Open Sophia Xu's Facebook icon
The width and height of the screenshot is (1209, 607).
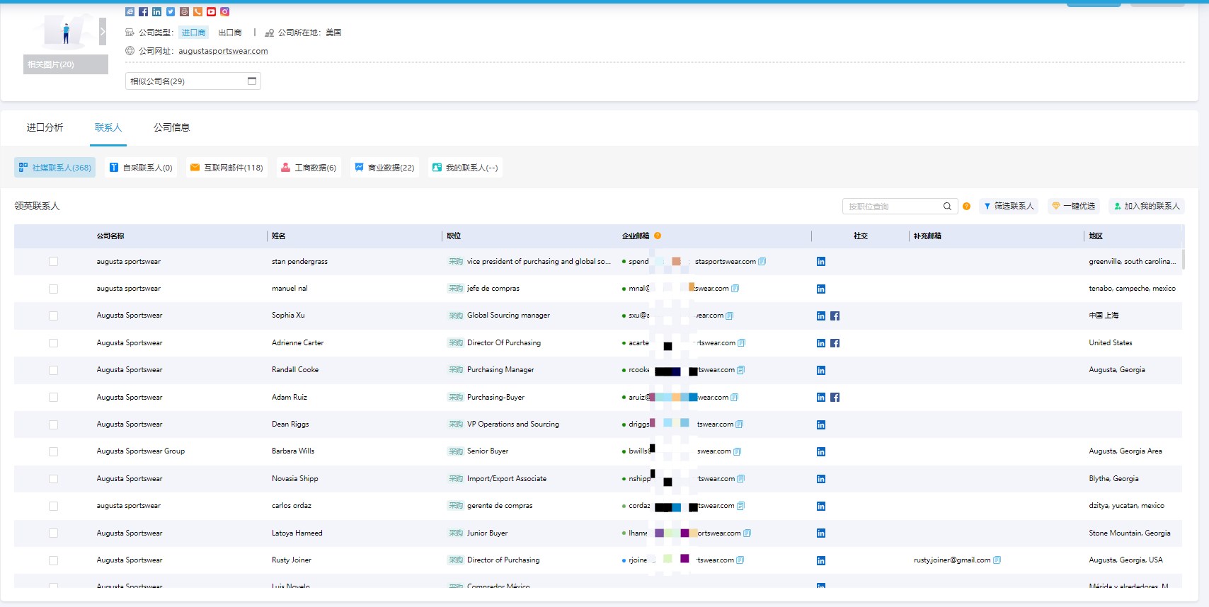pos(835,316)
